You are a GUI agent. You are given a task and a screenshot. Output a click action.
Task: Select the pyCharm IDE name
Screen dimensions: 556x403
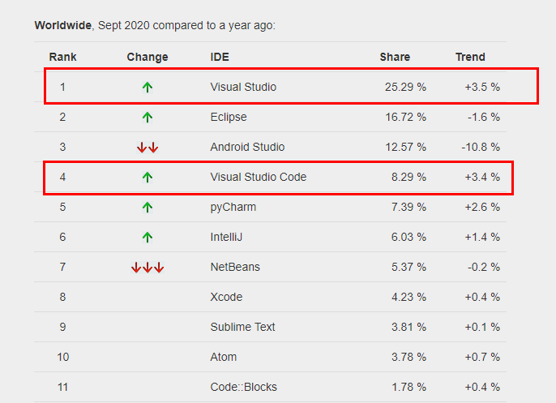pos(233,208)
